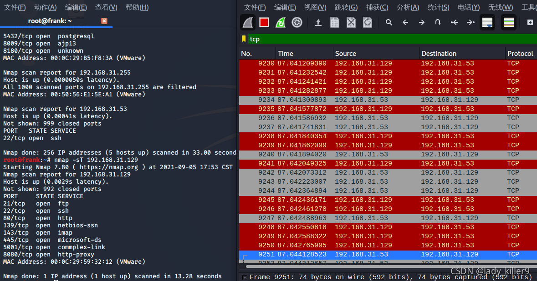Expand the Frame 9251 details row
Screen dimensions: 537x281
point(245,277)
